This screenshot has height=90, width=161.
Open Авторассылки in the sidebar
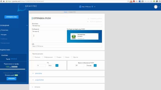[x=6, y=43]
